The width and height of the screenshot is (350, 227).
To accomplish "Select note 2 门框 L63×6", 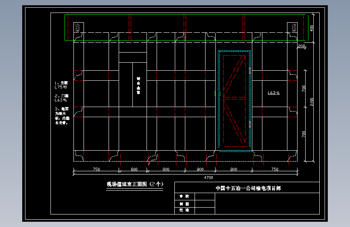I will click(62, 98).
